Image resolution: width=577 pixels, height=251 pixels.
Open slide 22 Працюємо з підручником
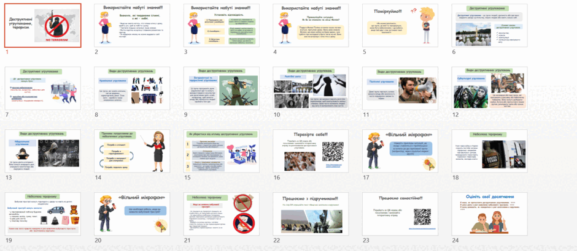pyautogui.click(x=311, y=214)
